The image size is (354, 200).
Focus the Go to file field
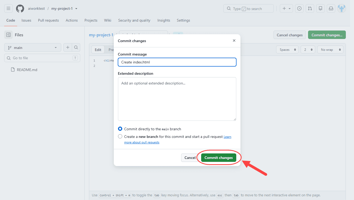pyautogui.click(x=42, y=58)
